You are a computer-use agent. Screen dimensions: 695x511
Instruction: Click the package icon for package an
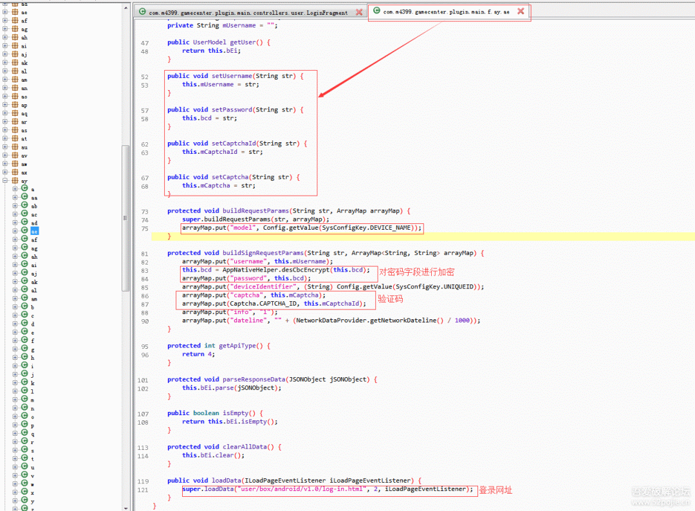click(x=15, y=88)
